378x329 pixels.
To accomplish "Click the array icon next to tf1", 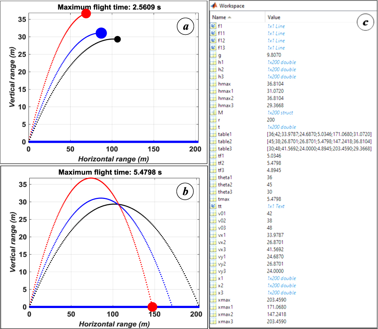I will 213,156.
